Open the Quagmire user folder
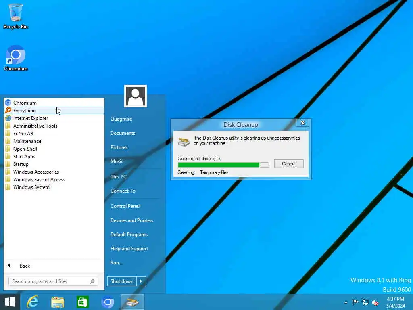This screenshot has width=413, height=310. coord(121,119)
